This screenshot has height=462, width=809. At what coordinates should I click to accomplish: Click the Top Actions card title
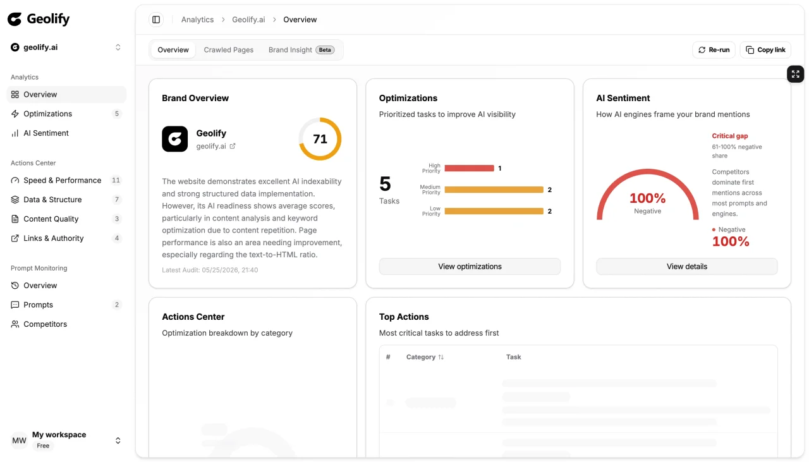point(404,317)
